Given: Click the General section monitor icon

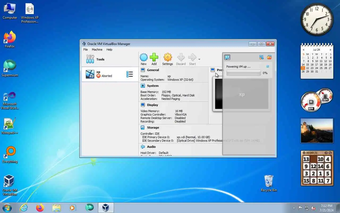Looking at the screenshot, I should point(143,70).
